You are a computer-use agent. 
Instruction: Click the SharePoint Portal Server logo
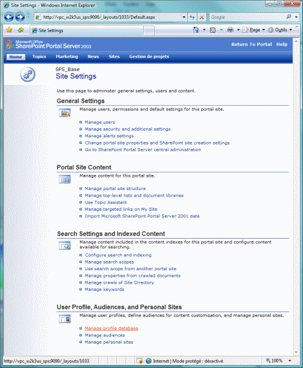coord(48,44)
